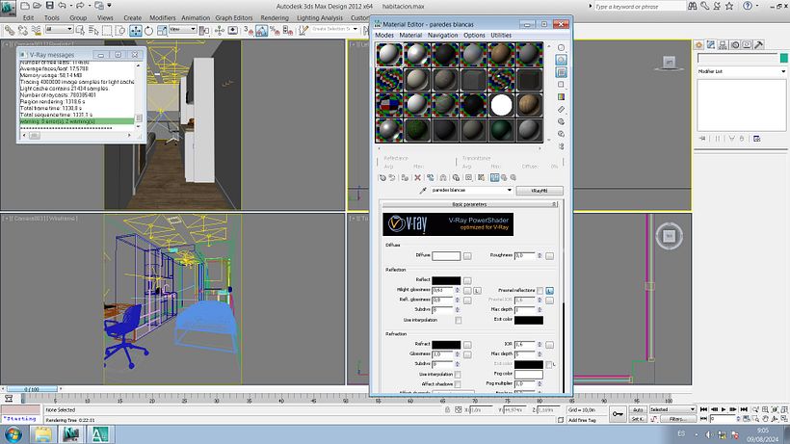The height and width of the screenshot is (444, 790).
Task: Enable Refraction Use interpolation checkbox
Action: tap(458, 375)
